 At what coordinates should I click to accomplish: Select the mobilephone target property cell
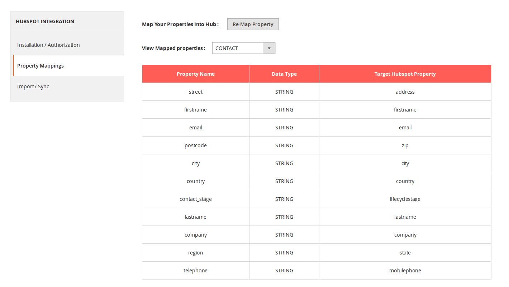pyautogui.click(x=405, y=271)
